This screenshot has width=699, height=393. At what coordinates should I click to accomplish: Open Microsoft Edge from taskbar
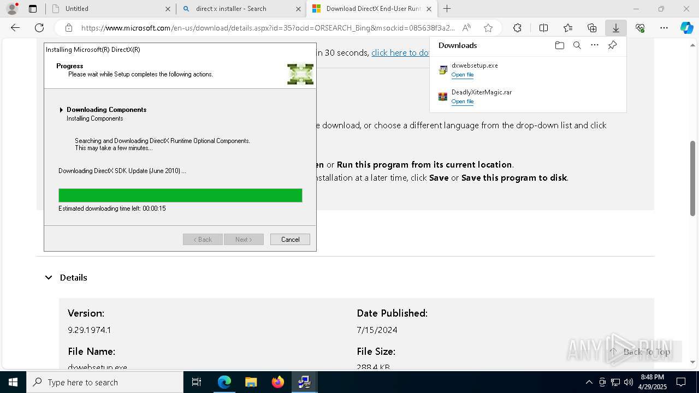point(224,382)
